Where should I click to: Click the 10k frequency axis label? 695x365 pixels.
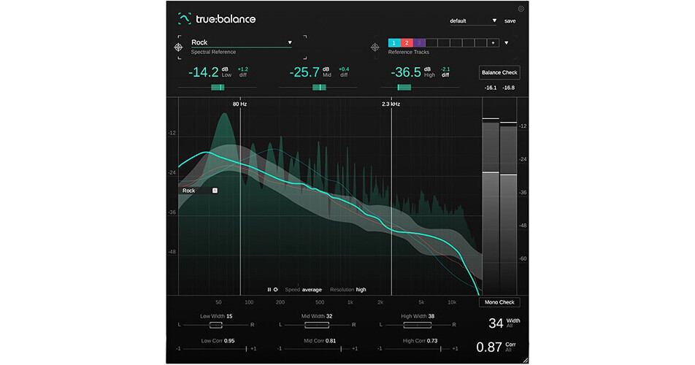(452, 302)
